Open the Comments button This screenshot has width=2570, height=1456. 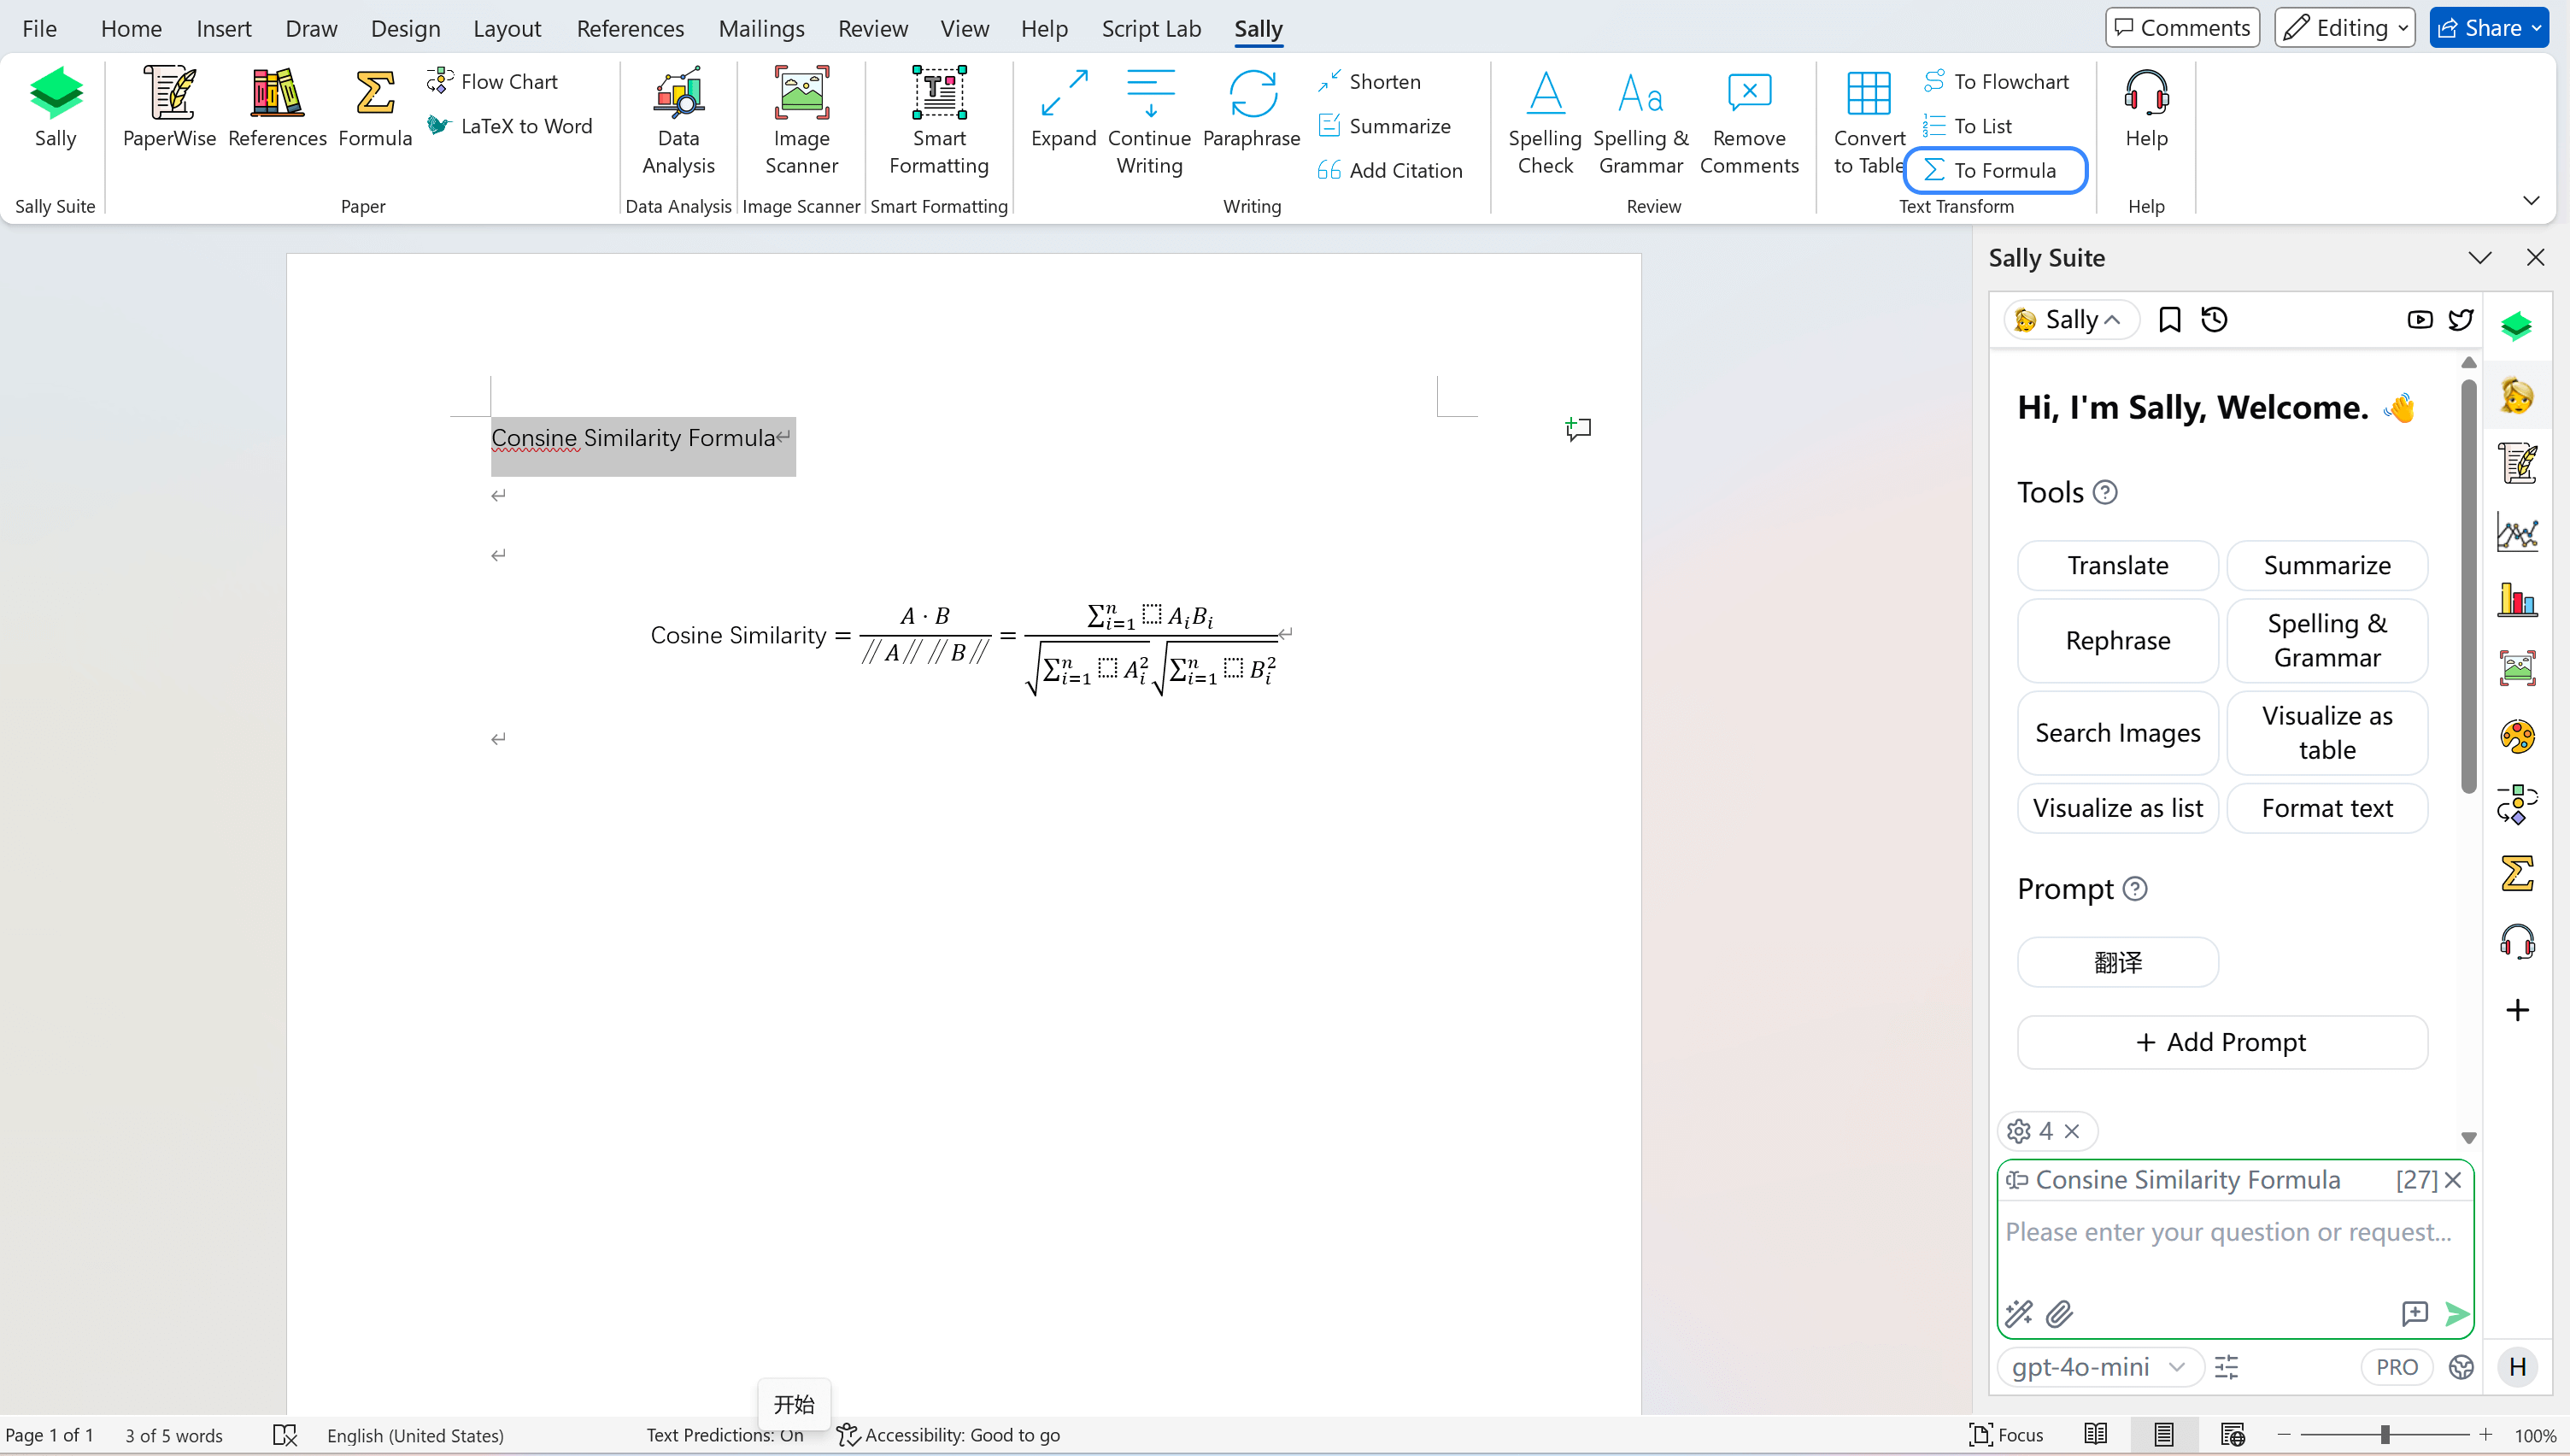[x=2182, y=28]
